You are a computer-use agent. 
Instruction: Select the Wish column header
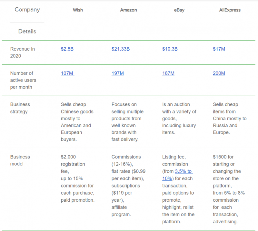click(x=78, y=10)
